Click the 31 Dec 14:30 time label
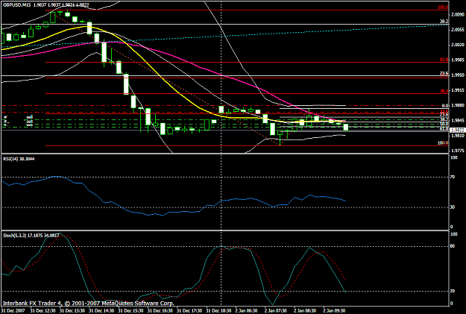Image resolution: width=466 pixels, height=314 pixels. click(101, 311)
